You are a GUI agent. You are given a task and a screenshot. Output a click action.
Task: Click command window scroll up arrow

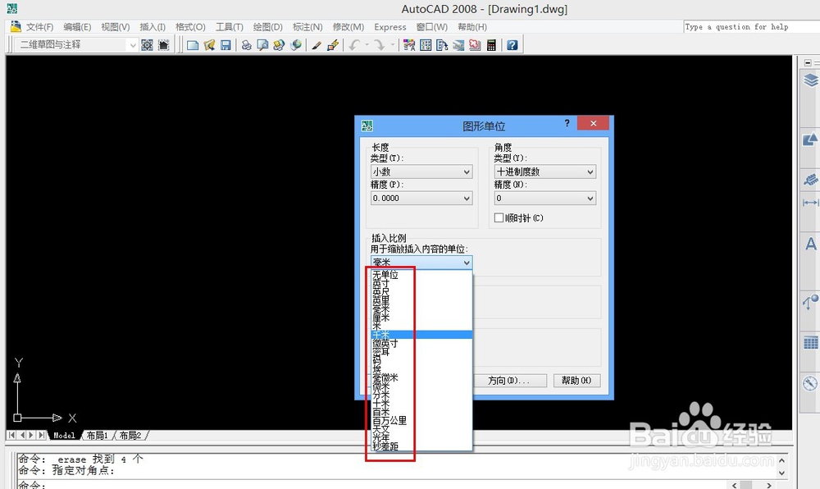click(x=781, y=461)
